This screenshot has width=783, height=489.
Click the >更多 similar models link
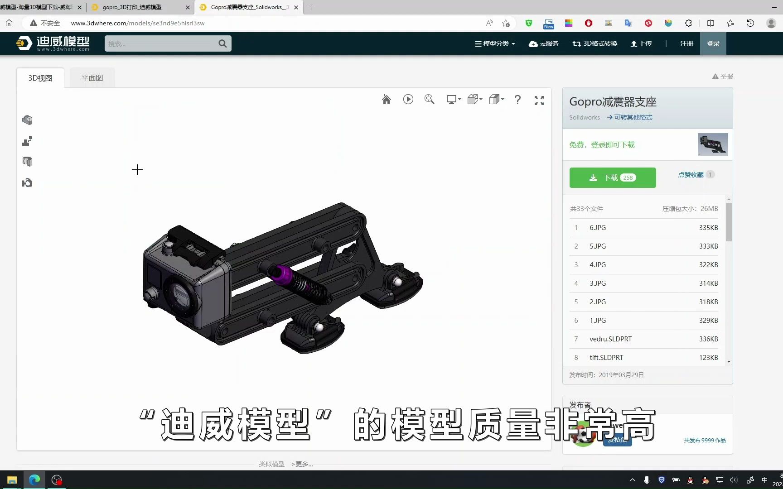(302, 464)
